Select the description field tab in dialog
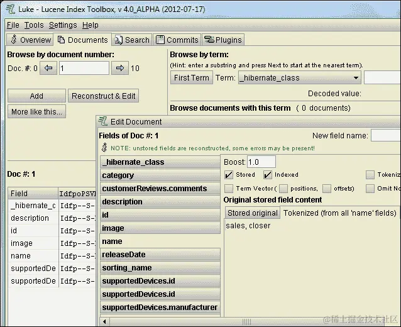Viewport: 401px width, 327px height. (x=160, y=202)
